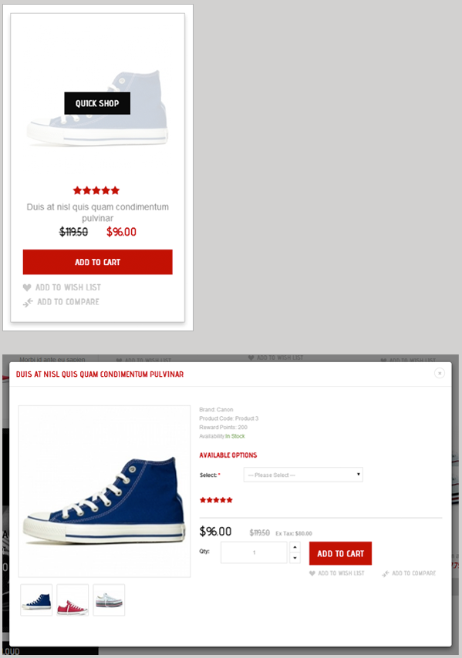
Task: Click Add to Compare text link in popup
Action: (413, 573)
